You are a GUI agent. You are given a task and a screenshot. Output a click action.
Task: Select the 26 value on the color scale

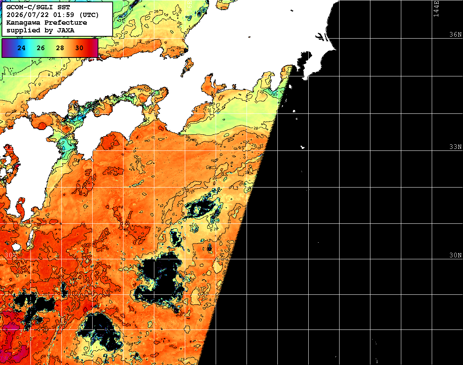pos(41,48)
